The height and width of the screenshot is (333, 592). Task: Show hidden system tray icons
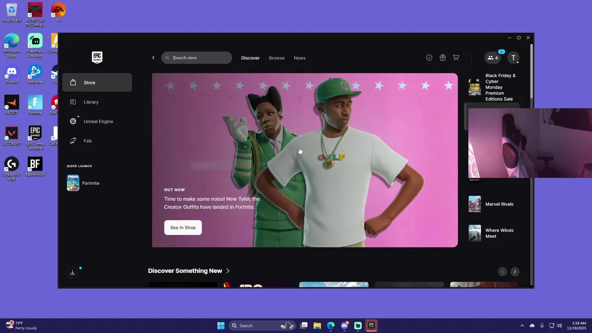click(x=522, y=326)
